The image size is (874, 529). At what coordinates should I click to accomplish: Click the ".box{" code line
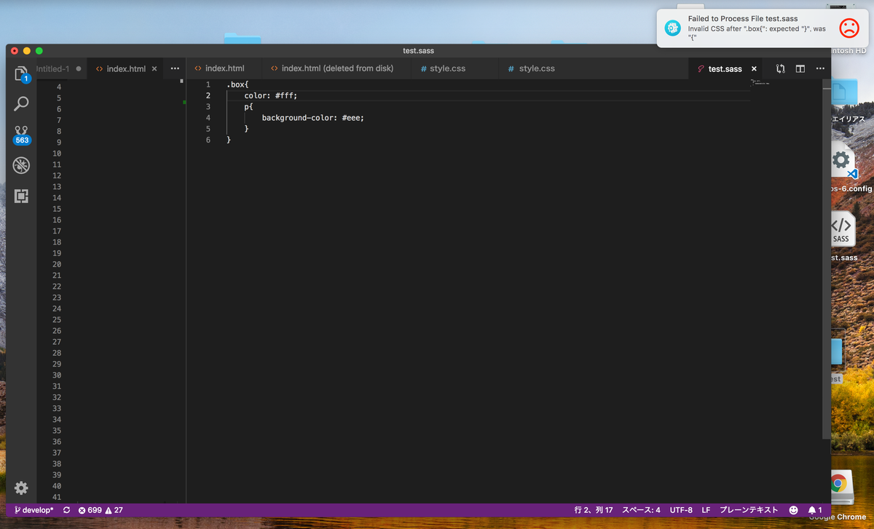pyautogui.click(x=237, y=84)
